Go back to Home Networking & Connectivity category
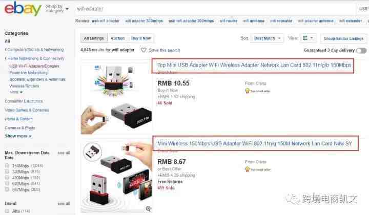This screenshot has width=369, height=215. [35, 58]
